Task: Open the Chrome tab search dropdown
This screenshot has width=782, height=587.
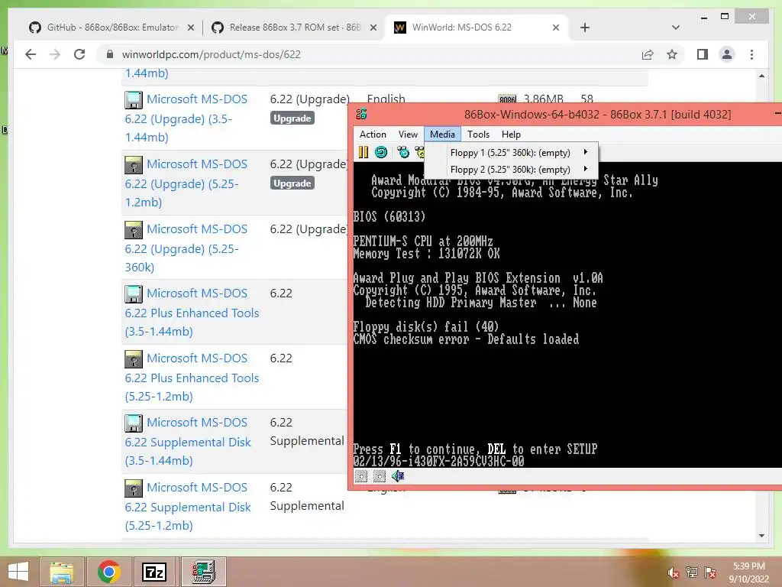Action: 676,28
